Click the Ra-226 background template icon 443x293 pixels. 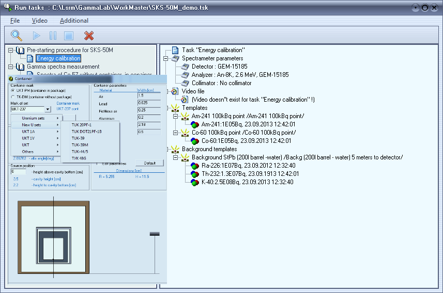(x=194, y=166)
